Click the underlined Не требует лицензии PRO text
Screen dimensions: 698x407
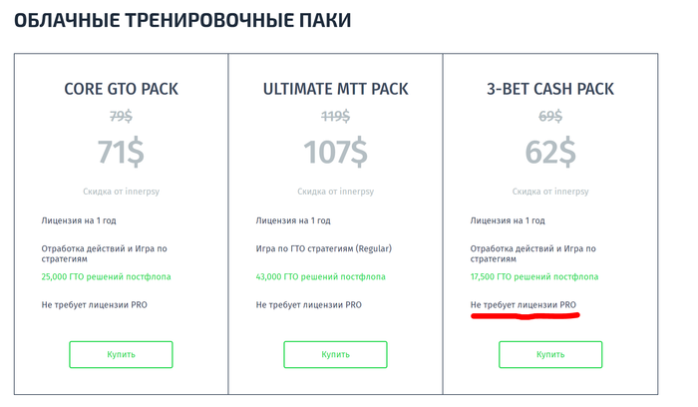point(523,304)
